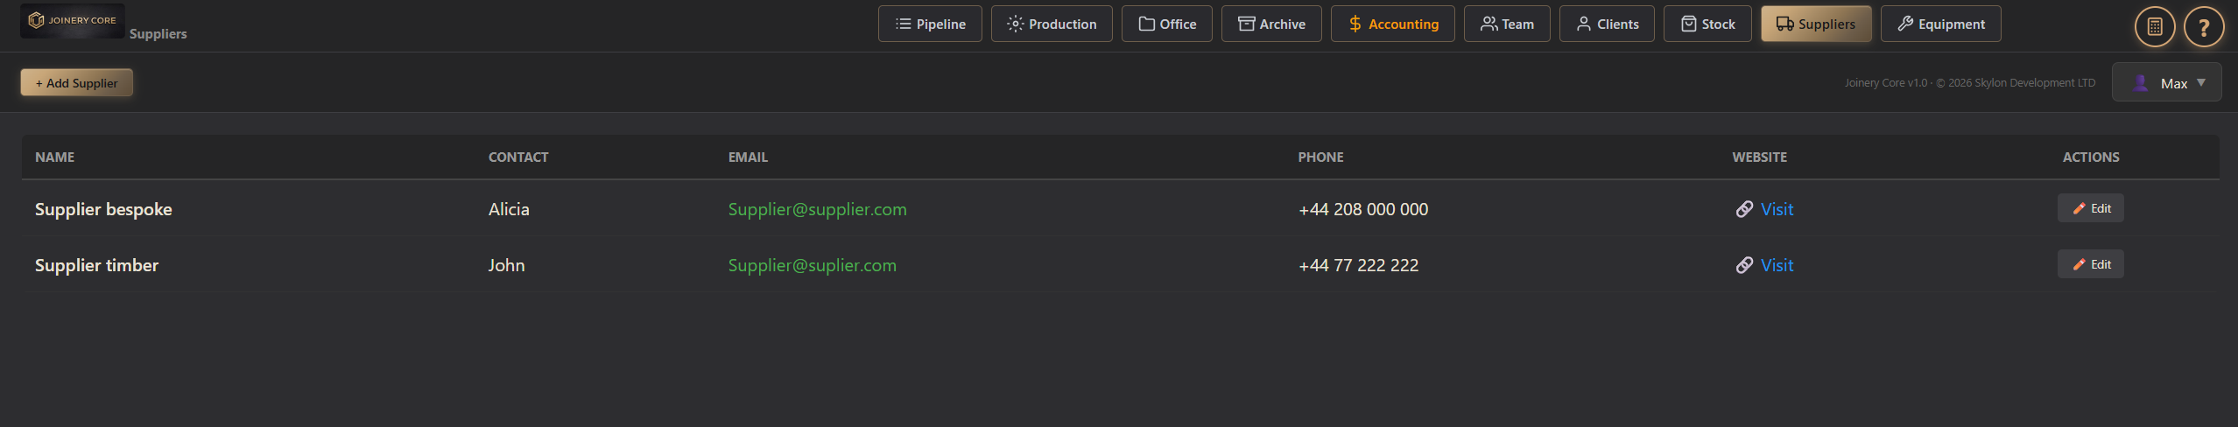Image resolution: width=2238 pixels, height=427 pixels.
Task: Edit the Supplier timber row
Action: click(x=2090, y=264)
